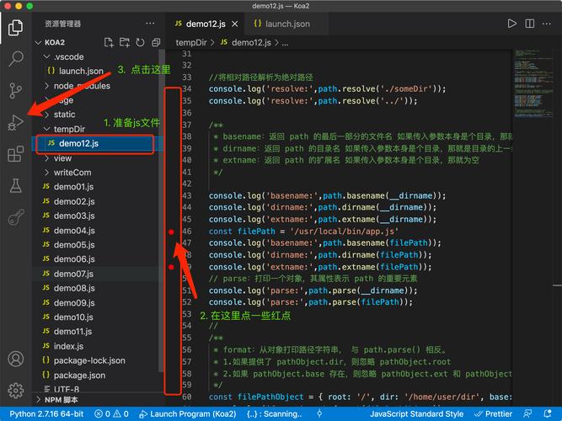Click JavaScript Standard Style status item
Image resolution: width=562 pixels, height=421 pixels.
click(416, 413)
